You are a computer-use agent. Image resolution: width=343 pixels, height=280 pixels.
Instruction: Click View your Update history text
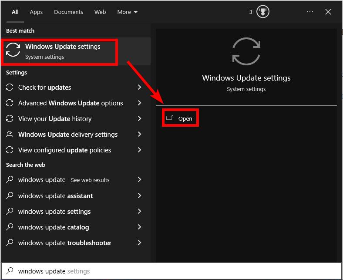point(55,119)
